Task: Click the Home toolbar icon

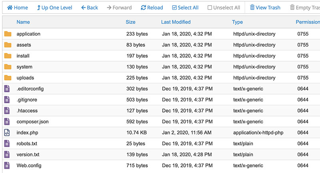Action: coord(10,8)
